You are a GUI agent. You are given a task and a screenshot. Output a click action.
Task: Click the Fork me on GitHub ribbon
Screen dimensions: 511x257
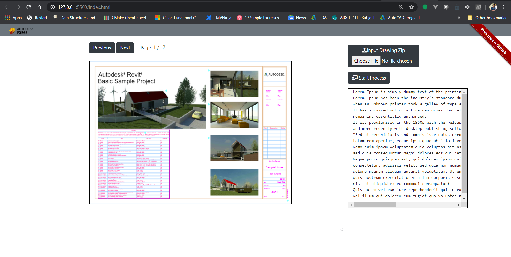(493, 41)
